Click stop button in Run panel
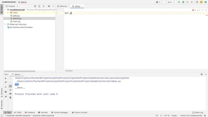Viewport: 208px width, 117px height. point(6,87)
